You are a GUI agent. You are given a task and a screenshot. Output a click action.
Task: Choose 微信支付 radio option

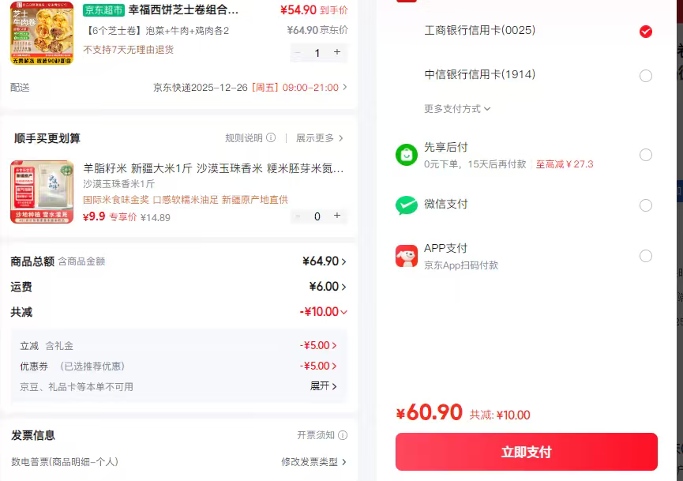click(x=646, y=205)
